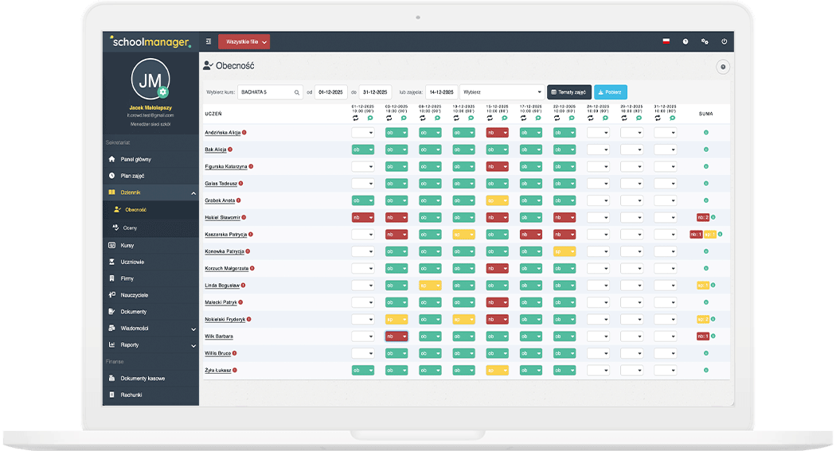Open Wilk Barbara's red nb attendance dropdown
Screen dimensions: 836x451
pyautogui.click(x=396, y=336)
